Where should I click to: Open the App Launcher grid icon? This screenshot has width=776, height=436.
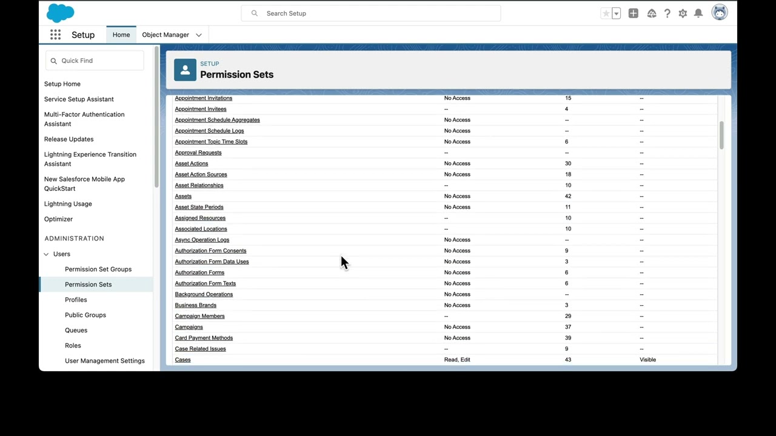[55, 35]
